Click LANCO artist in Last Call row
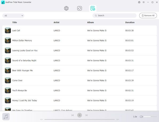Image resolution: width=159 pixels, height=122 pixels. click(57, 30)
